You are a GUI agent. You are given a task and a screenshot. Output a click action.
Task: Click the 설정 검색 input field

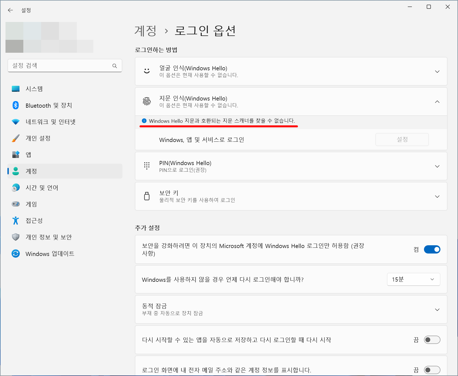coord(65,66)
